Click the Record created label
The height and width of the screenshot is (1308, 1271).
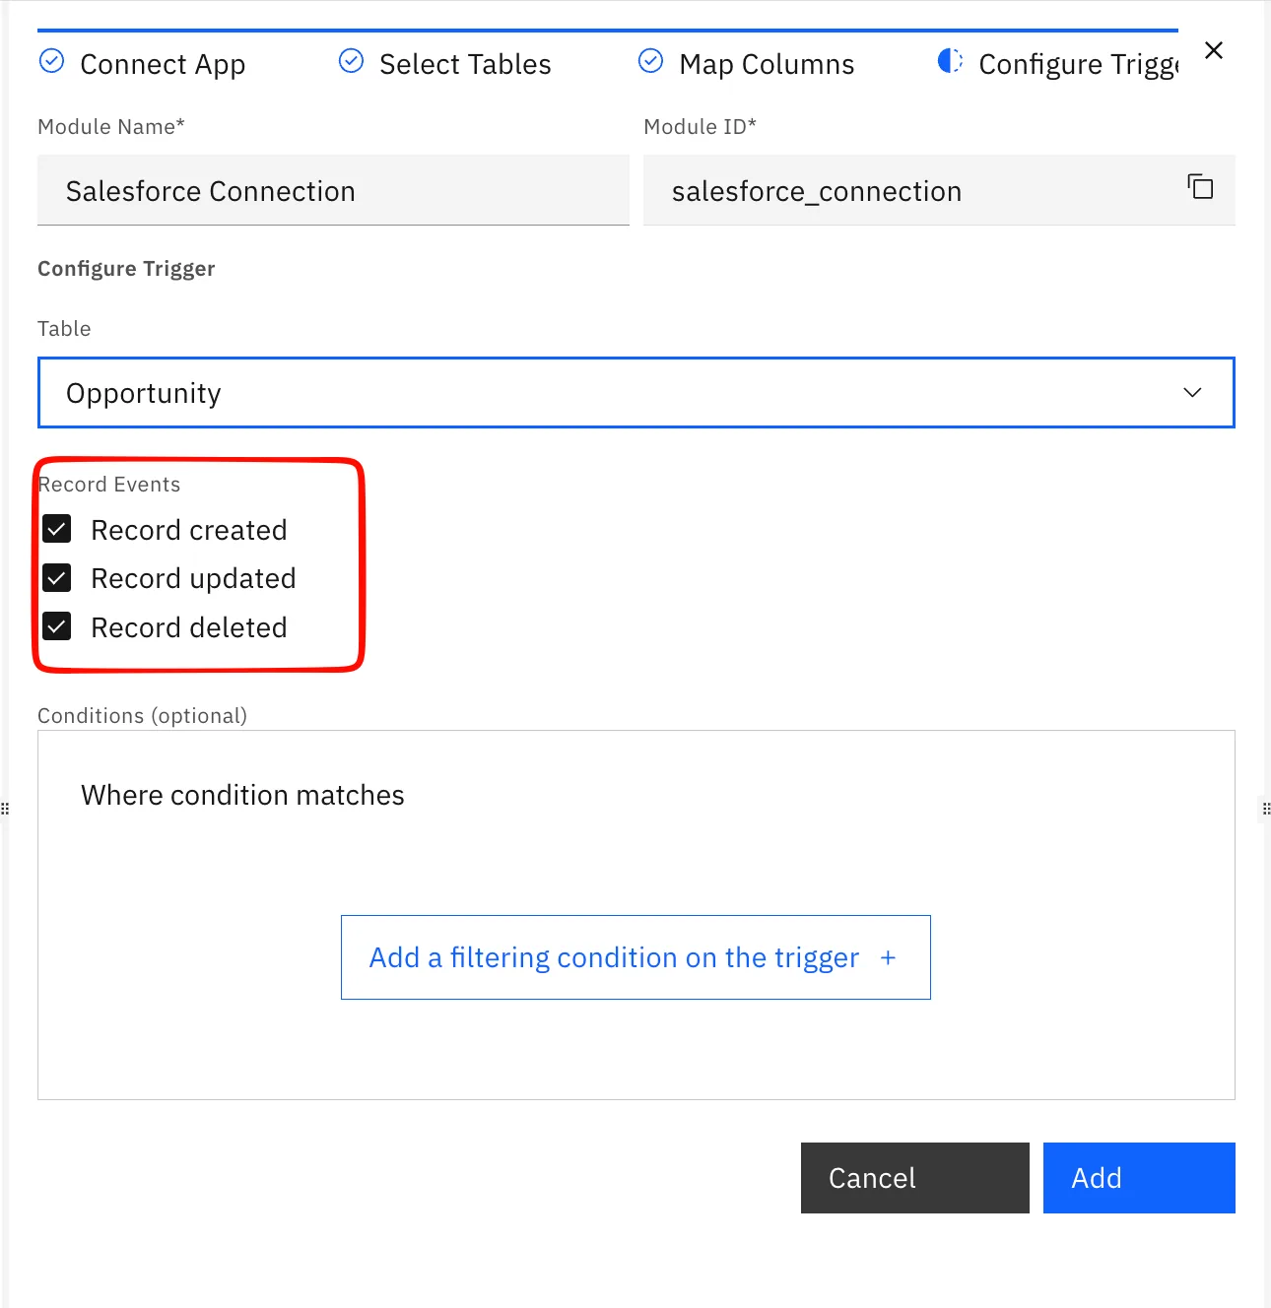tap(189, 530)
